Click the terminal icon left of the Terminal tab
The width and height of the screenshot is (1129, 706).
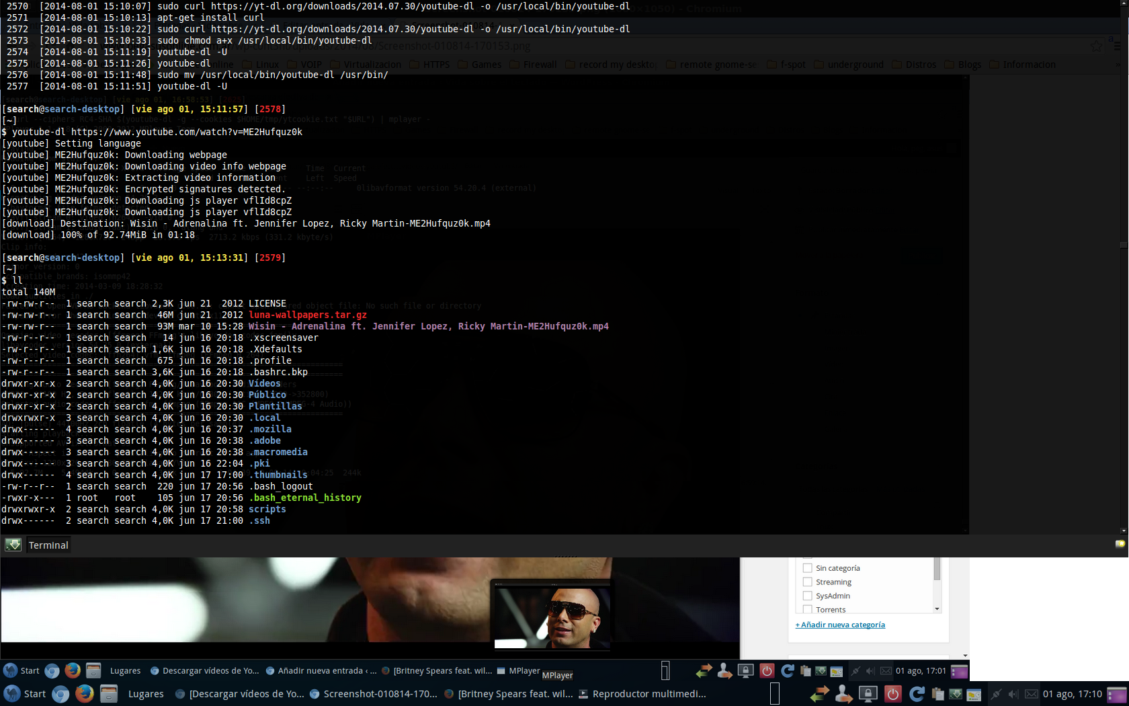tap(13, 545)
